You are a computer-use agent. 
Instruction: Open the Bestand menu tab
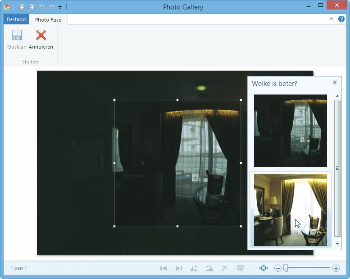pyautogui.click(x=16, y=19)
